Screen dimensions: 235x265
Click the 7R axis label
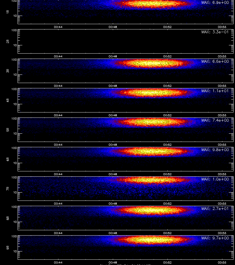[x=8, y=189]
